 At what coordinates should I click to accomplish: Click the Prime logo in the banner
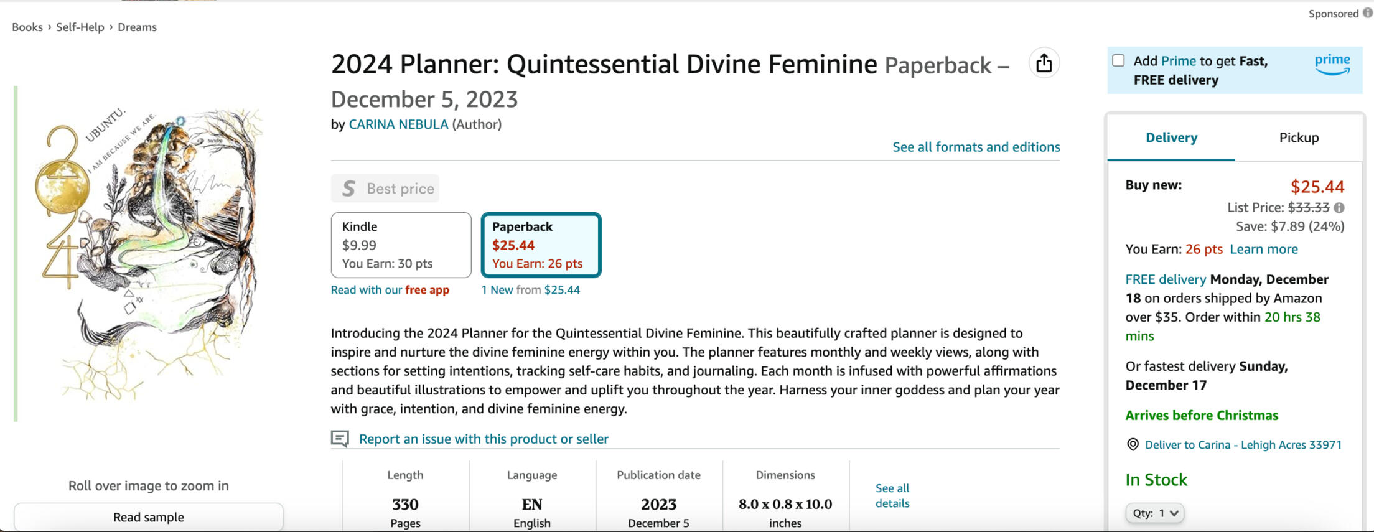coord(1332,64)
